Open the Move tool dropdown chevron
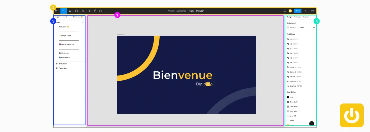Screen dimensions: 370x132 click(x=66, y=11)
